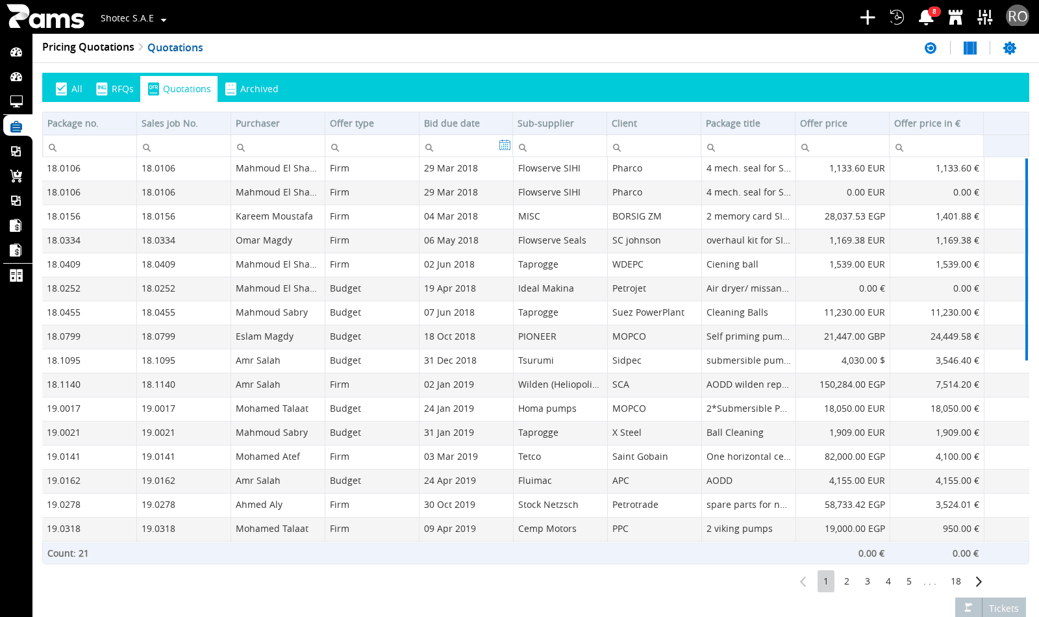Go to page 5
1039x617 pixels.
909,581
